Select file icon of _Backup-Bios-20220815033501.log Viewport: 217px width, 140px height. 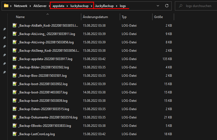coord(15,76)
